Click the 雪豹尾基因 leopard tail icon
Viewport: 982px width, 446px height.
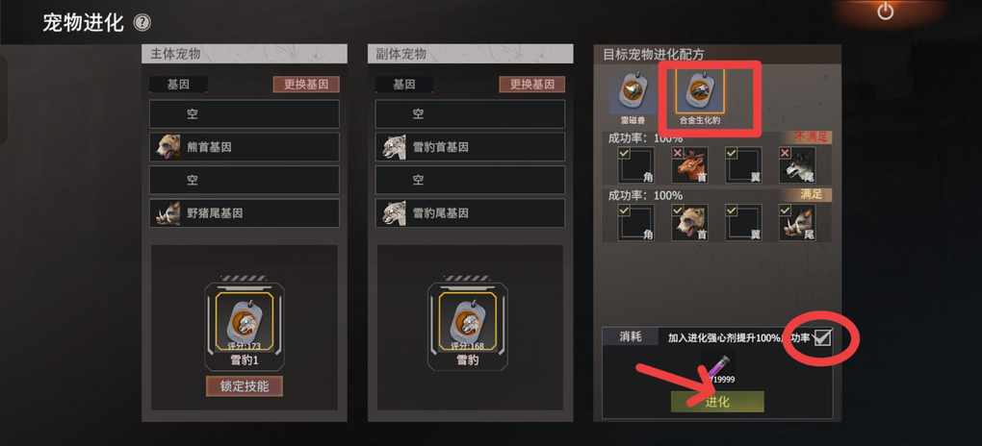coord(394,213)
